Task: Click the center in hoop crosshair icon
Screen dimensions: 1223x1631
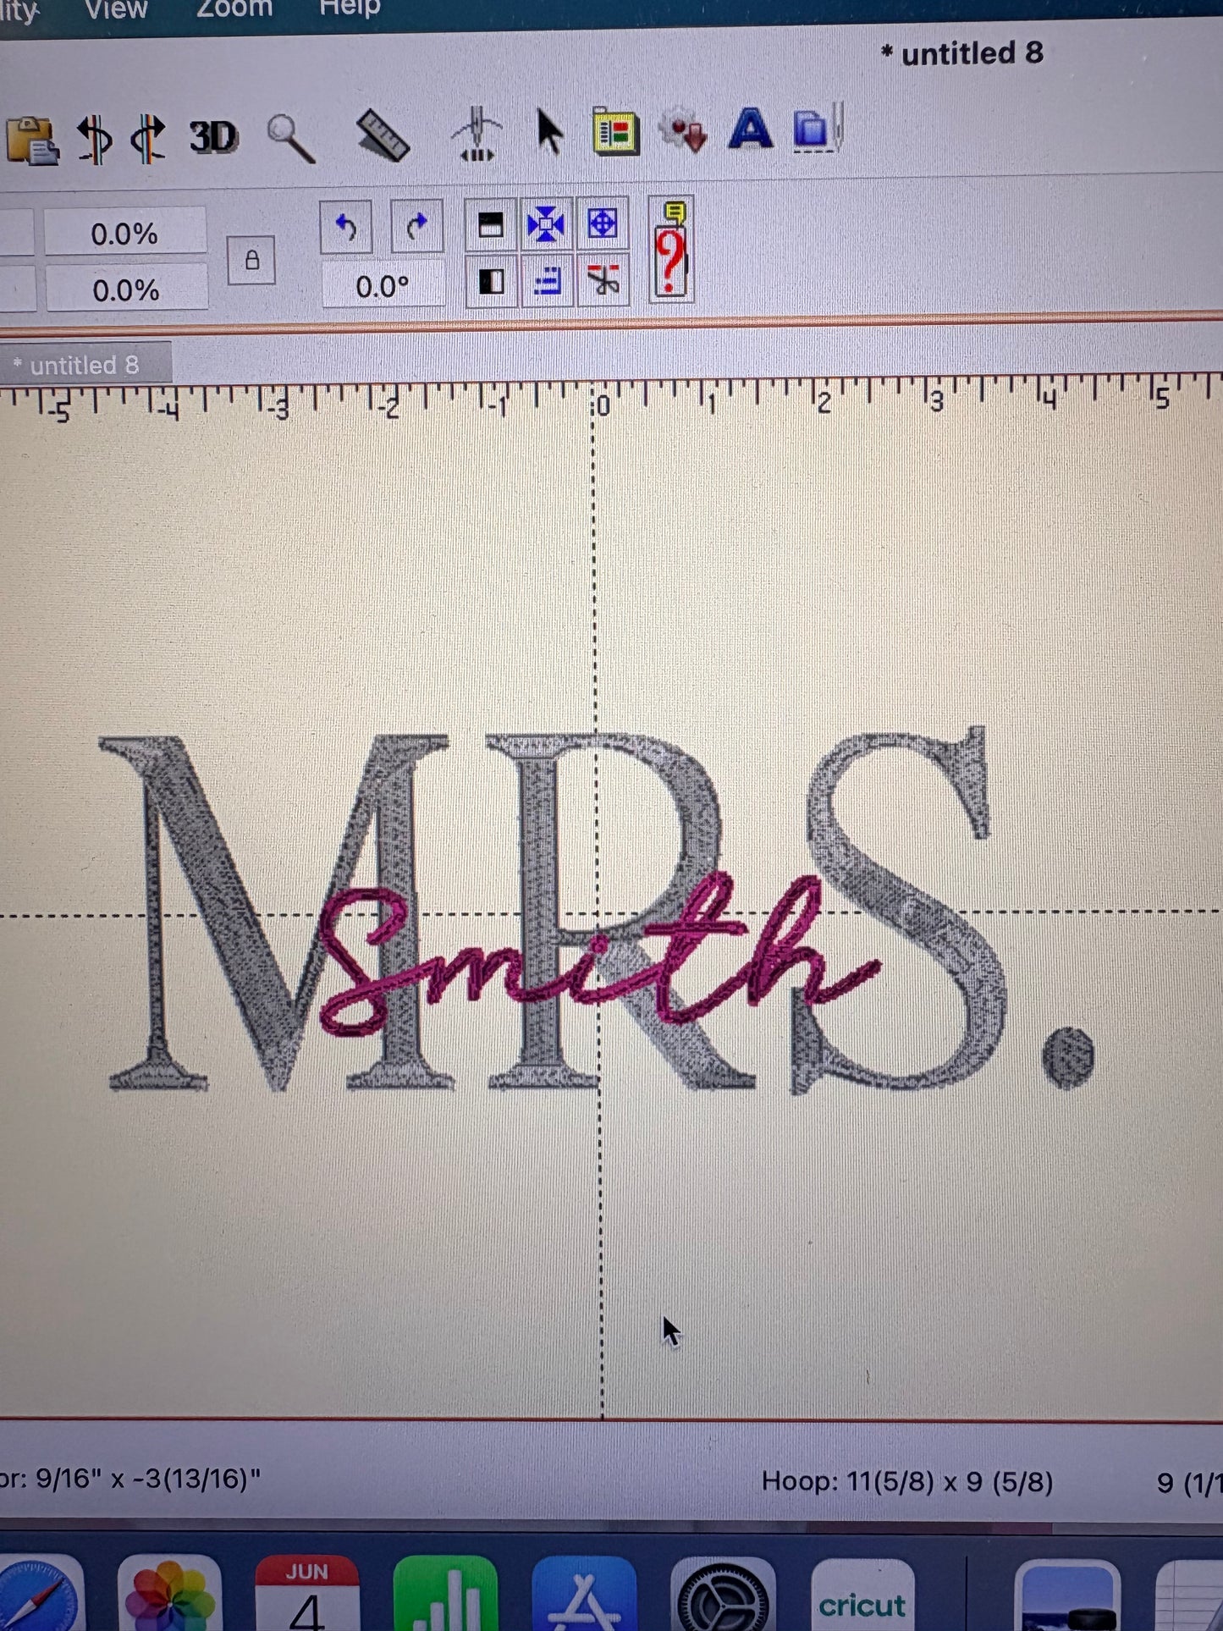Action: click(x=602, y=223)
